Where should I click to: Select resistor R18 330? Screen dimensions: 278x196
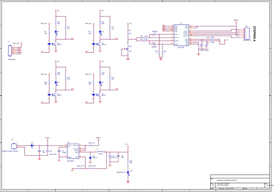(49, 83)
